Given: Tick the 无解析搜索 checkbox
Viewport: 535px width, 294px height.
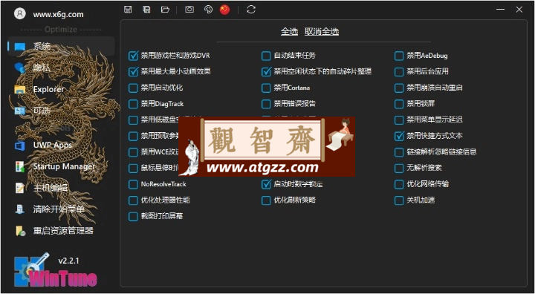Looking at the screenshot, I should 399,168.
